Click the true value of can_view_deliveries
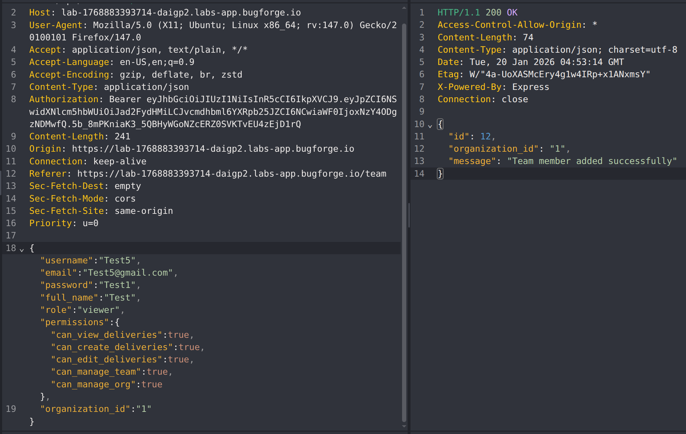This screenshot has height=434, width=686. [179, 335]
